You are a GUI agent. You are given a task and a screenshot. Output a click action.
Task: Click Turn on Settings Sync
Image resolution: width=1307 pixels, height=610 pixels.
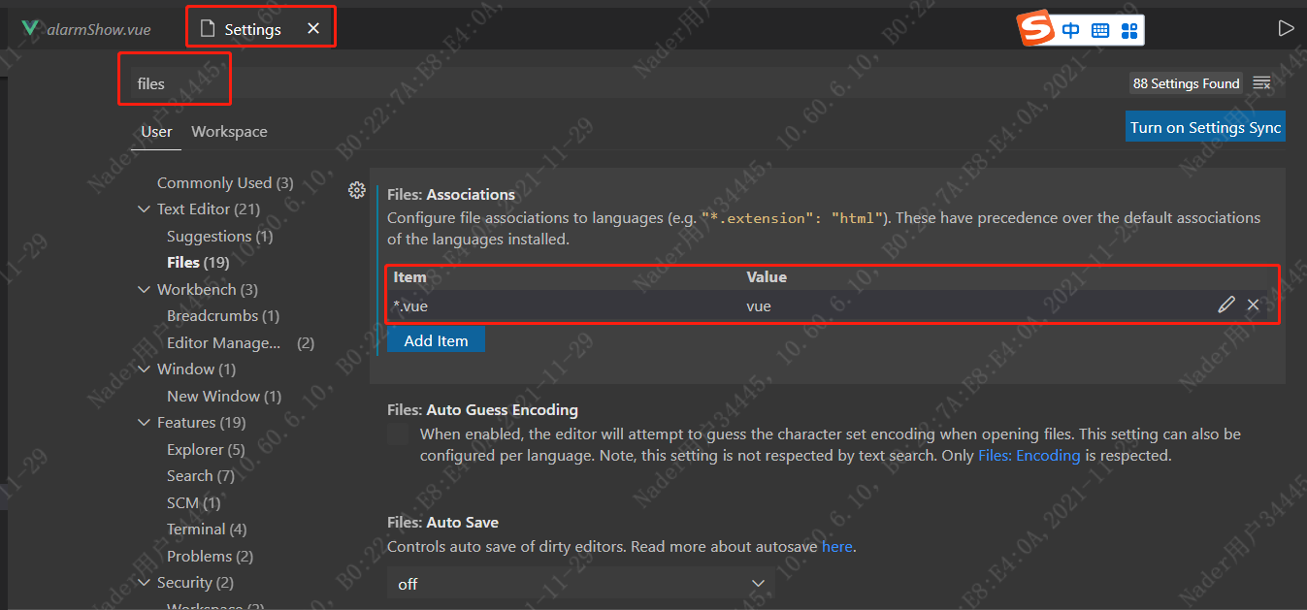pyautogui.click(x=1205, y=127)
